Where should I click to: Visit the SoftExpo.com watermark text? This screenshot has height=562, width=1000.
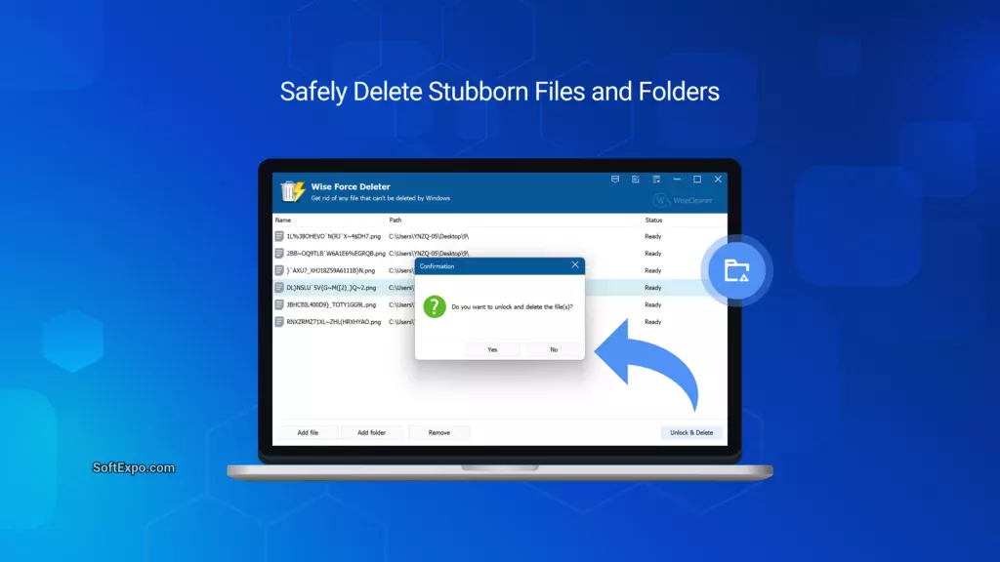click(x=133, y=467)
